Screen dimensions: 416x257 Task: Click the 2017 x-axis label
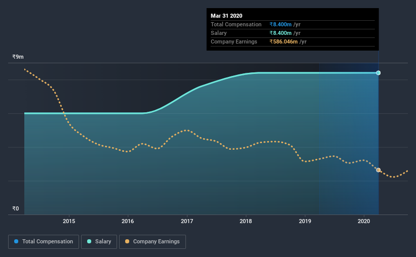point(187,221)
